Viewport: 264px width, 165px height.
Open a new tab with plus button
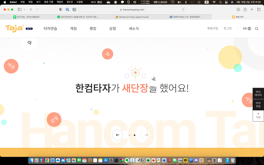click(x=252, y=9)
